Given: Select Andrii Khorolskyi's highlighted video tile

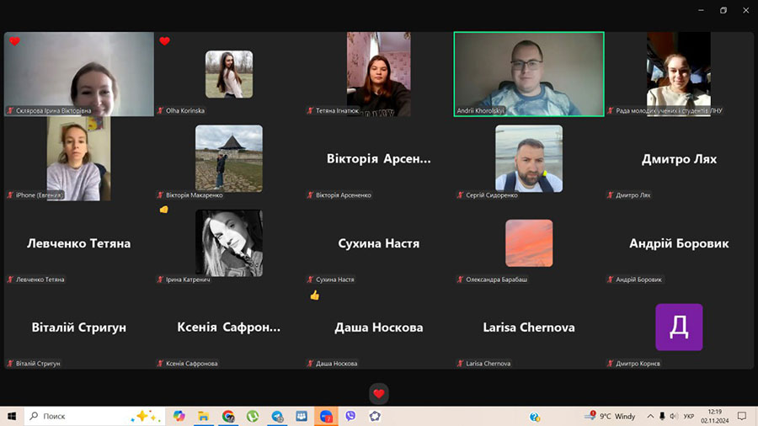Looking at the screenshot, I should click(x=529, y=74).
